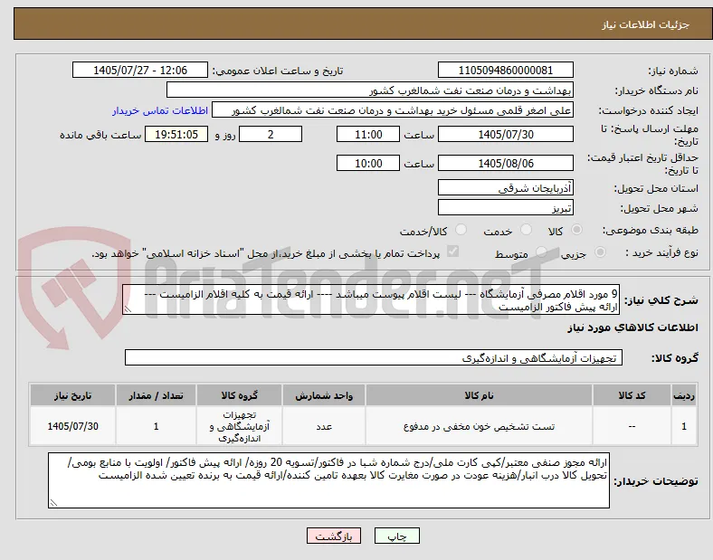Select the جزیی purchase type radio

coord(600,252)
